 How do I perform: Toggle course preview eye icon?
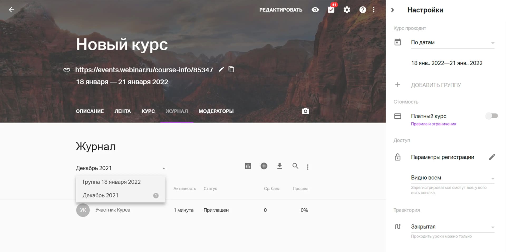(x=315, y=10)
